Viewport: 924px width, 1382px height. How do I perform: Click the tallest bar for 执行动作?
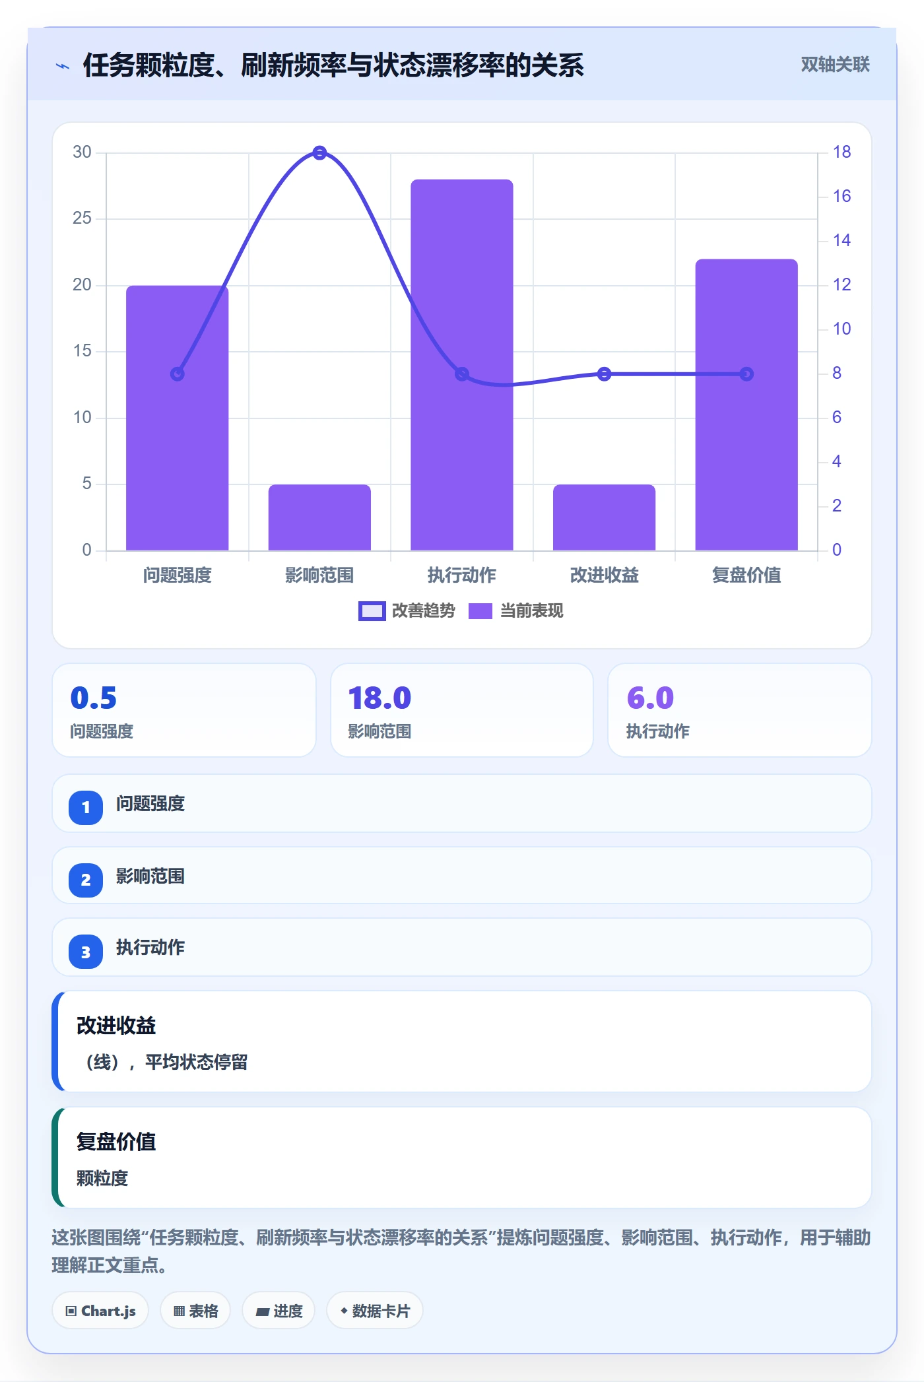pyautogui.click(x=462, y=364)
